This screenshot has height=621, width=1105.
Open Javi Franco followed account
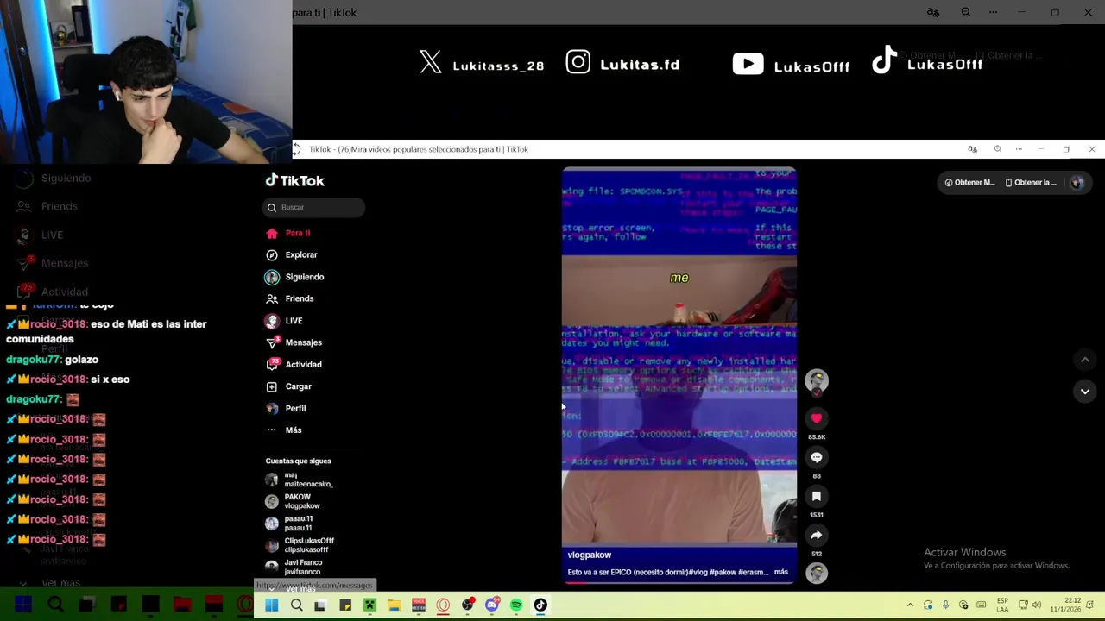pyautogui.click(x=294, y=567)
